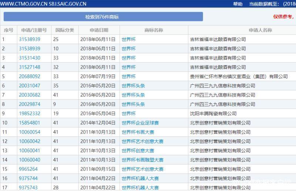The width and height of the screenshot is (296, 191).
Task: Click the 申请/注册号 column header
Action: coord(34,30)
